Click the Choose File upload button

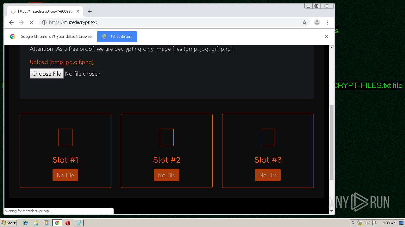47,73
